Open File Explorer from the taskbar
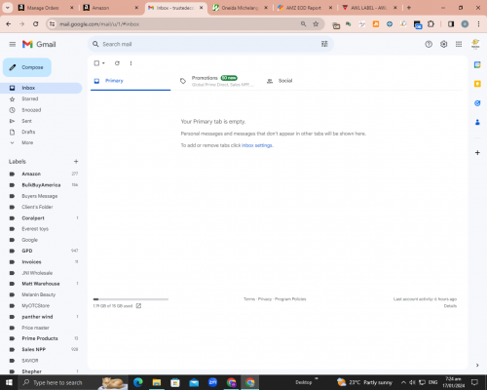Viewport: 487px width, 390px height. [157, 382]
